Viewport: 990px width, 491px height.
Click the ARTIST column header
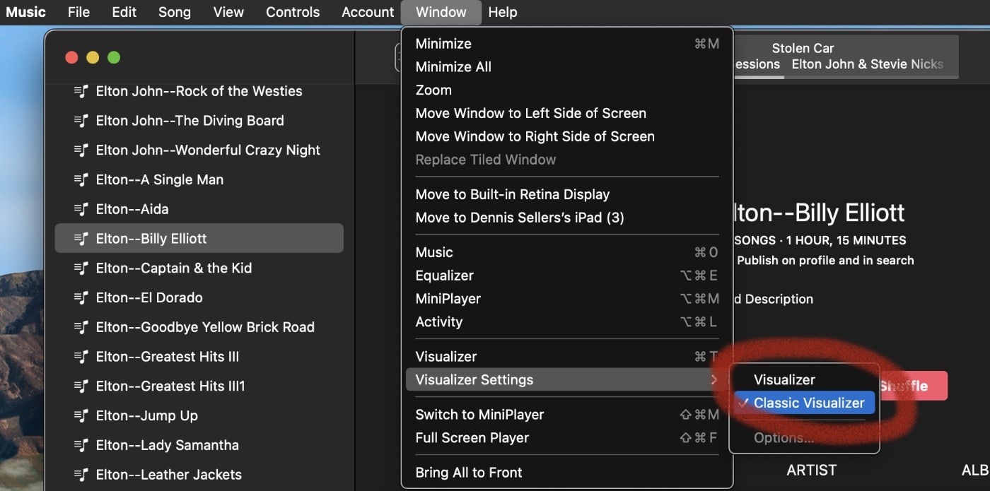click(811, 470)
